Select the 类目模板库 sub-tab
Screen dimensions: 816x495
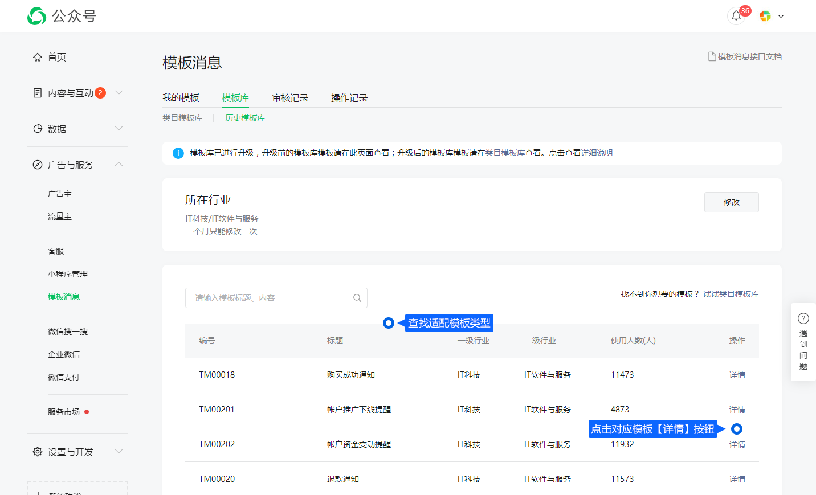pyautogui.click(x=182, y=118)
